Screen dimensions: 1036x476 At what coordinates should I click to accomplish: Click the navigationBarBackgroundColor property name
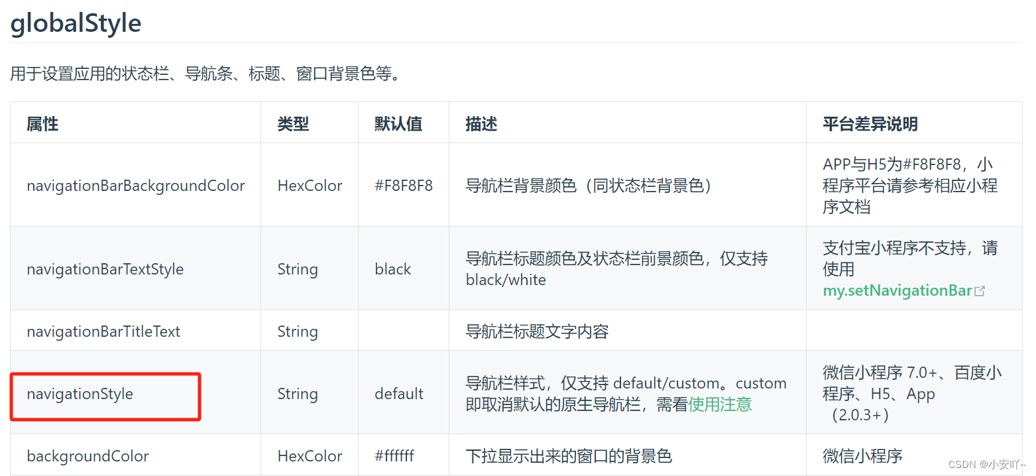135,186
